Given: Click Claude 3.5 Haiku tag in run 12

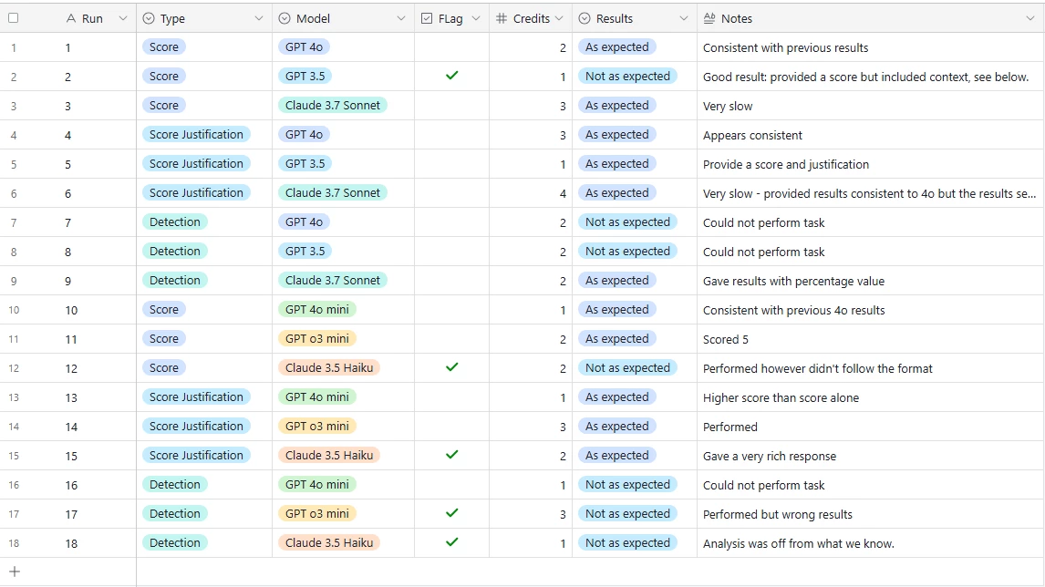Looking at the screenshot, I should coord(329,368).
